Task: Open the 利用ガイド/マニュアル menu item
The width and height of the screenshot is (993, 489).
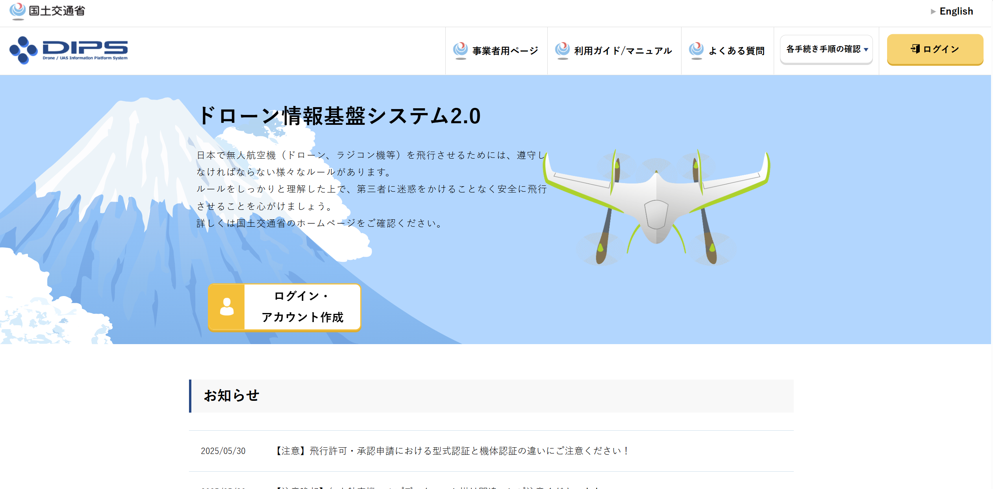Action: tap(622, 51)
